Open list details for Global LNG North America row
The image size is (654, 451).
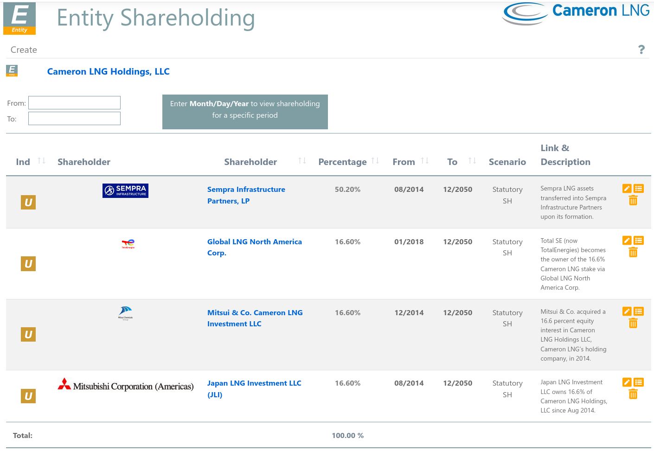point(639,241)
